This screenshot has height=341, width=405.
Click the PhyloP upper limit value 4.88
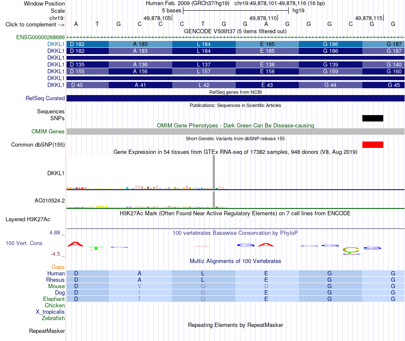click(x=55, y=233)
